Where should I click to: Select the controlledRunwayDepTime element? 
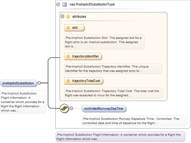click(104, 108)
